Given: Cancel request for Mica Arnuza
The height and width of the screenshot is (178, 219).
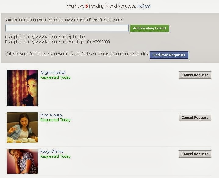Looking at the screenshot, I should (x=195, y=118).
